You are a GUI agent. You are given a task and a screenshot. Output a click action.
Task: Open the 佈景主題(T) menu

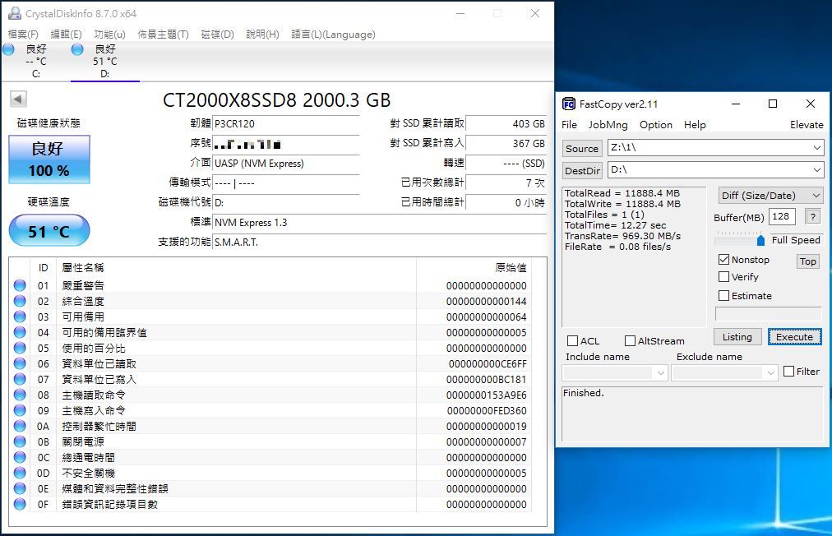(163, 35)
